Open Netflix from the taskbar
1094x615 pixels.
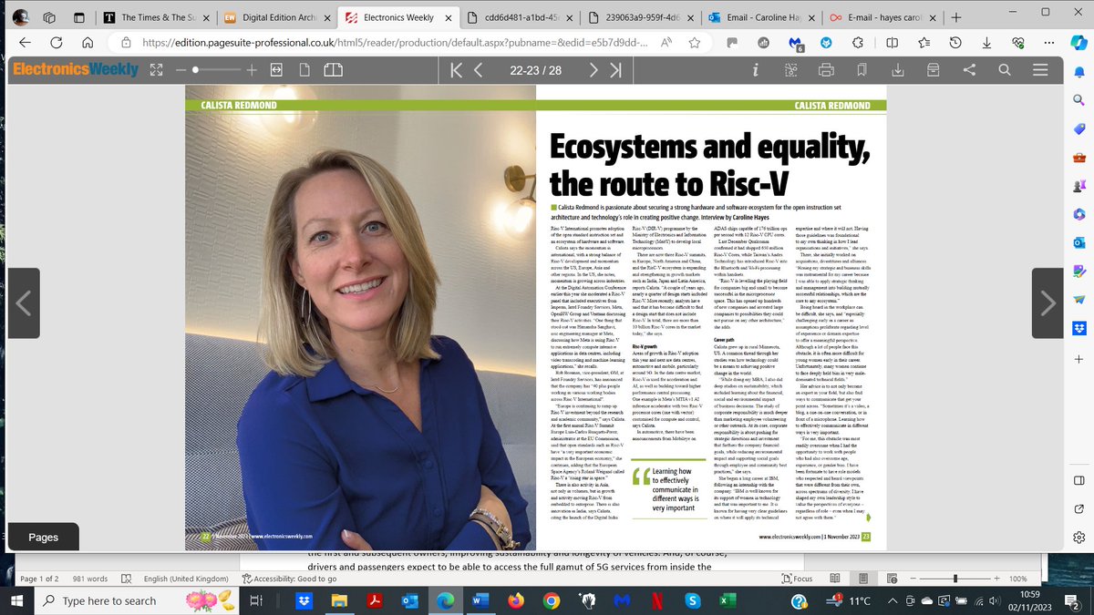click(x=656, y=600)
